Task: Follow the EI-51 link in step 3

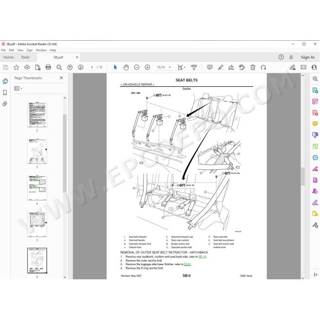Action: (187, 264)
